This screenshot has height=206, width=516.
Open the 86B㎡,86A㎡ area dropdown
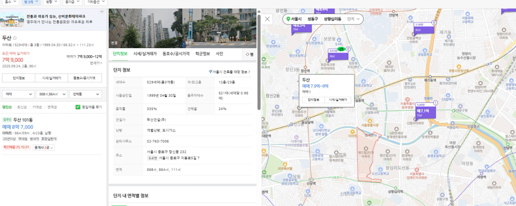[x=52, y=94]
